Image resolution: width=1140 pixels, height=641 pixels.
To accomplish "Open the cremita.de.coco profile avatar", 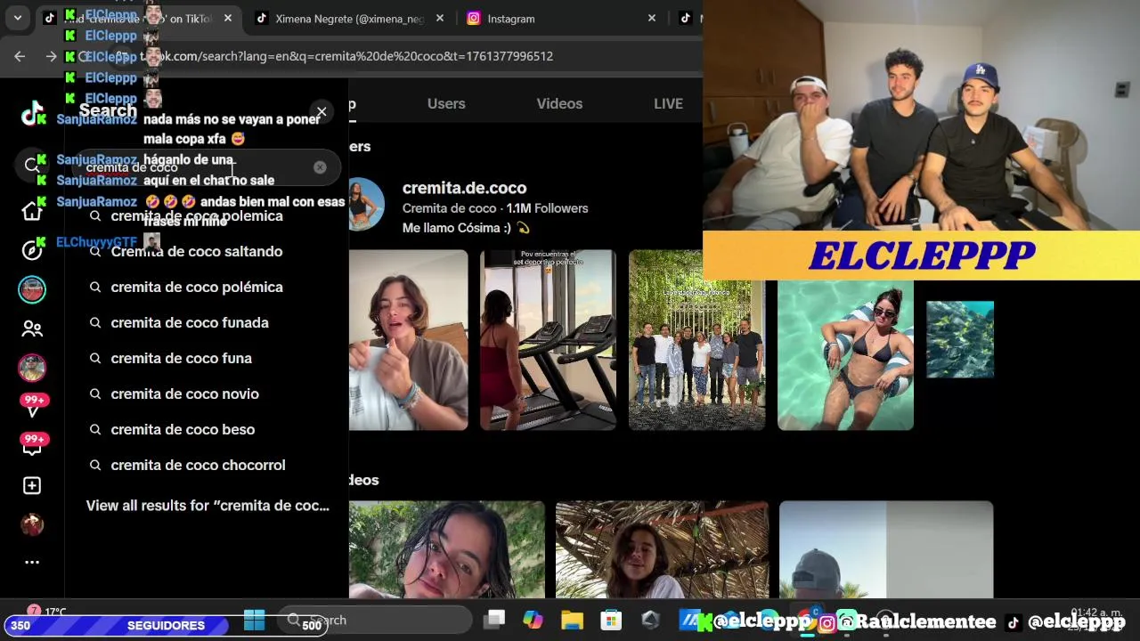I will 366,205.
